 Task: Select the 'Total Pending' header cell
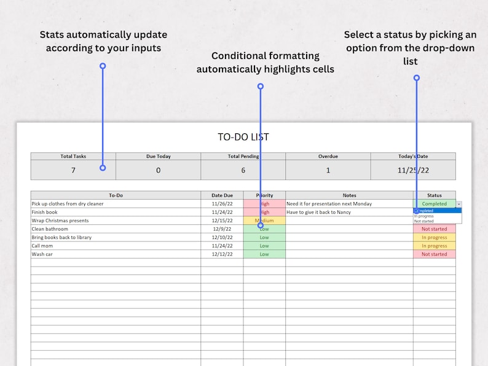tap(243, 157)
